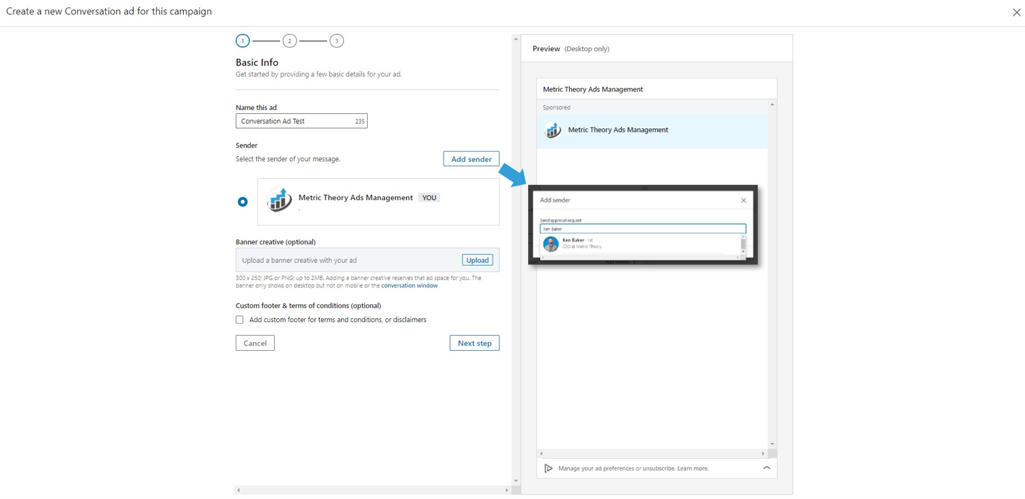Click the AdChoices icon in the preview footer
Viewport: 1025px width, 499px height.
tap(549, 468)
